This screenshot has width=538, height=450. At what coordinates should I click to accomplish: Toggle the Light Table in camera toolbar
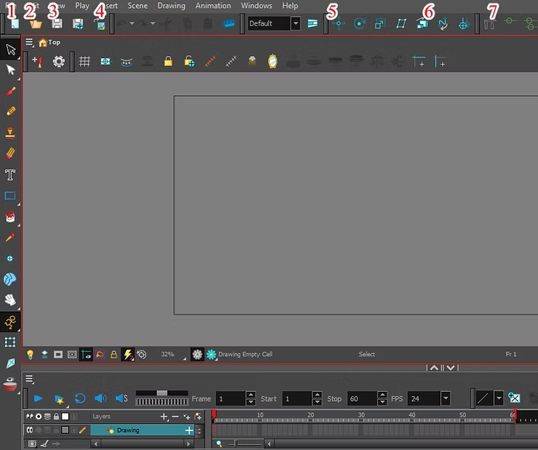click(252, 61)
